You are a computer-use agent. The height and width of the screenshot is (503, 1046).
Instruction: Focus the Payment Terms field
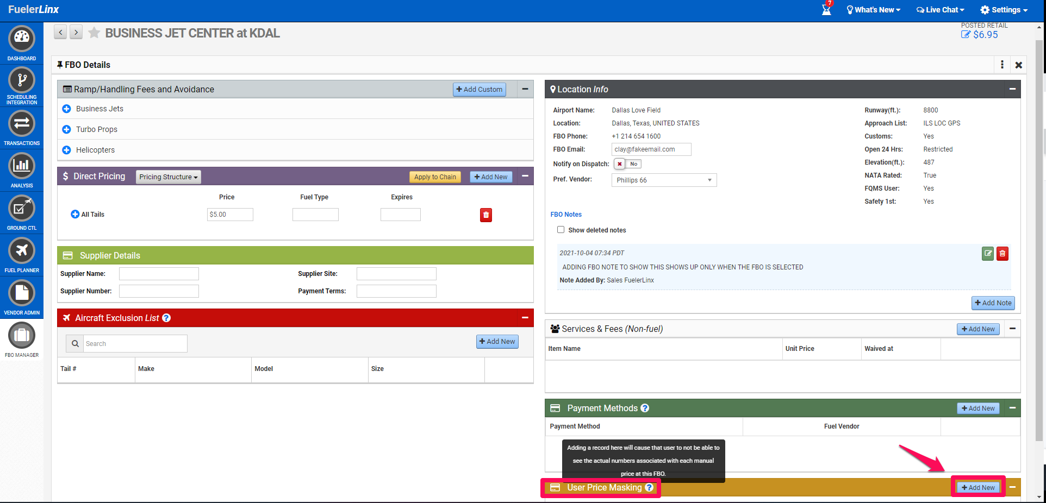click(396, 291)
